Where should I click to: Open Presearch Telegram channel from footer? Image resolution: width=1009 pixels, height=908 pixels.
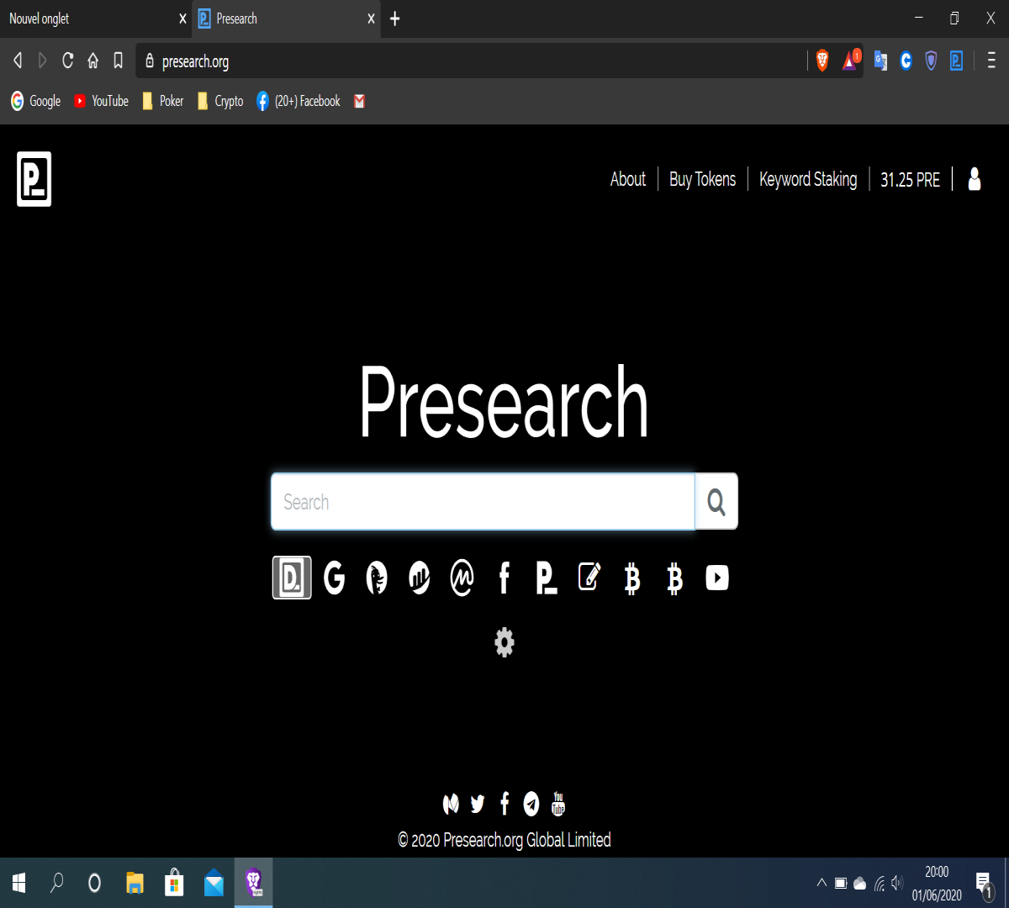(x=531, y=805)
